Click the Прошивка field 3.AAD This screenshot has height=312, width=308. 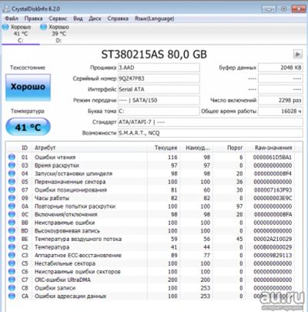click(x=159, y=68)
